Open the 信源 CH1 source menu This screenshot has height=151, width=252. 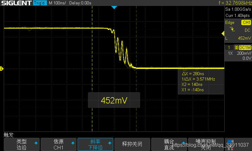[x=58, y=144]
